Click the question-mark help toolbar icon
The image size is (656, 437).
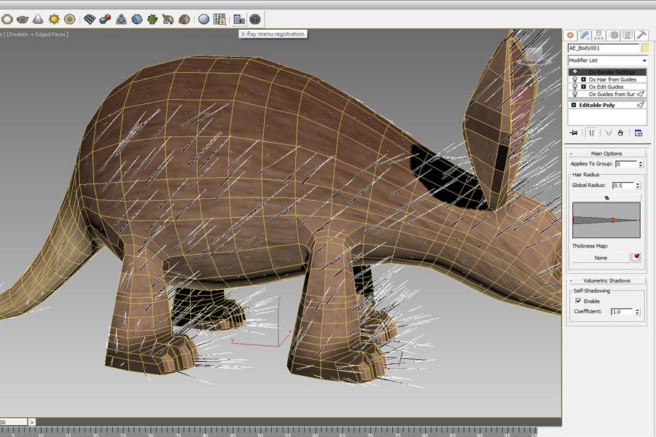pyautogui.click(x=255, y=19)
